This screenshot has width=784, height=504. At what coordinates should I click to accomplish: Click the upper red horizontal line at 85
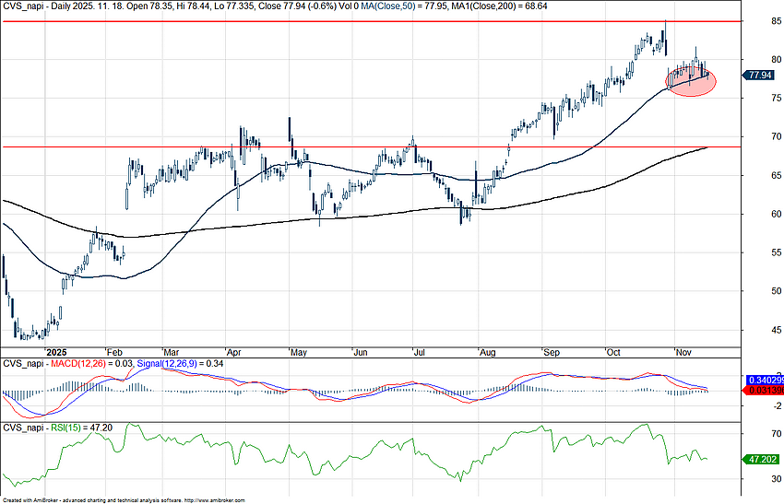pyautogui.click(x=369, y=21)
